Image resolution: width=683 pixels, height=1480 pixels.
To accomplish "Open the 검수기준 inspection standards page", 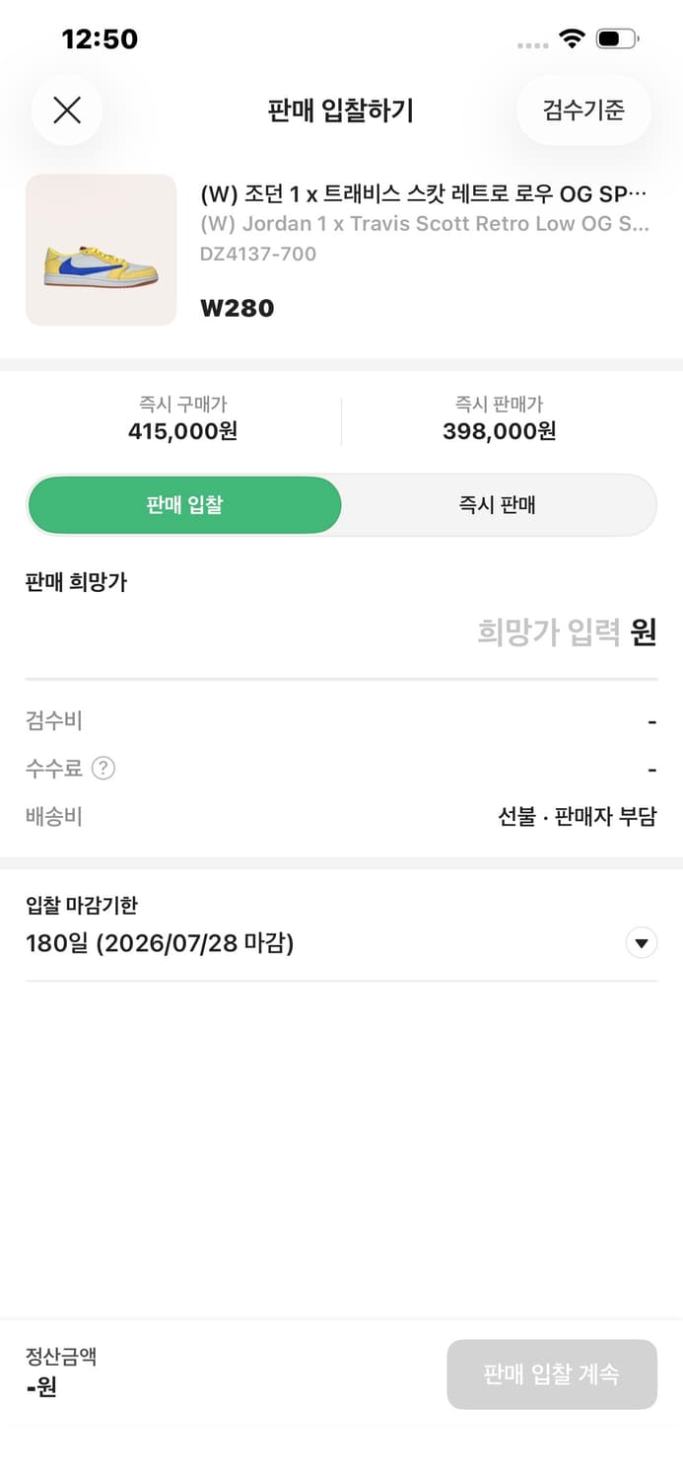I will [583, 110].
